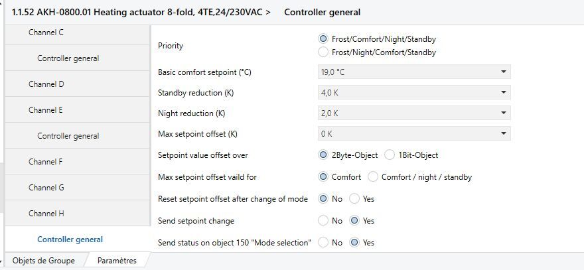Open Channel G parameters
The width and height of the screenshot is (584, 270).
(46, 188)
